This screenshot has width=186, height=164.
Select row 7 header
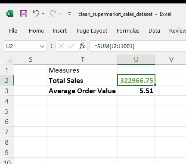7,132
